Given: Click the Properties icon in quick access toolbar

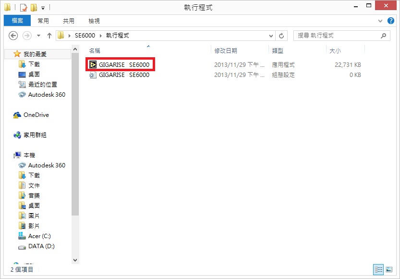Looking at the screenshot, I should point(23,7).
